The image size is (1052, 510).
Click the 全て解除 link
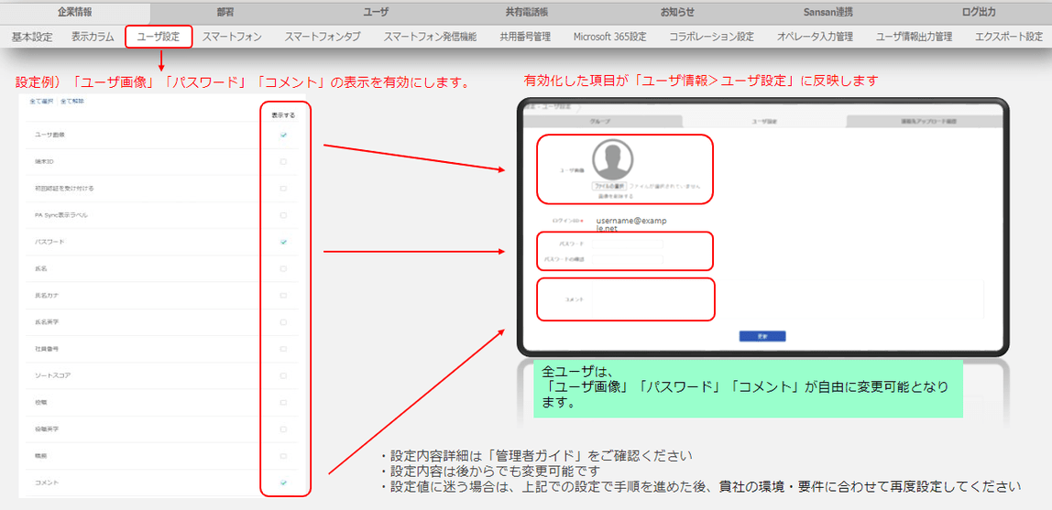tap(72, 102)
